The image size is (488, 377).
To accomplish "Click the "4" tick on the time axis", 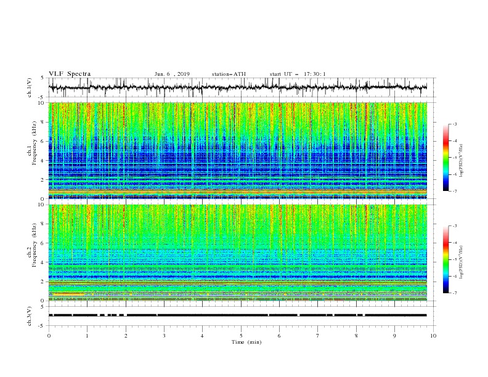I will pos(202,336).
